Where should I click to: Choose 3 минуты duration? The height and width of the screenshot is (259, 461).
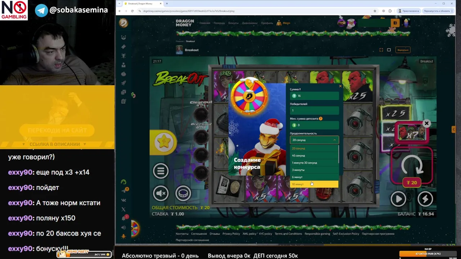pos(314,170)
